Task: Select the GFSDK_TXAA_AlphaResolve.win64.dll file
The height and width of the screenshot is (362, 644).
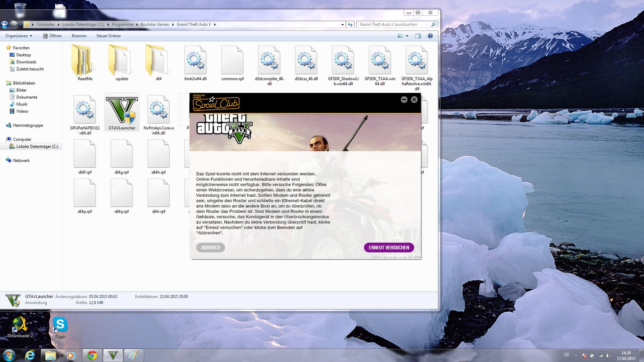Action: (x=417, y=68)
